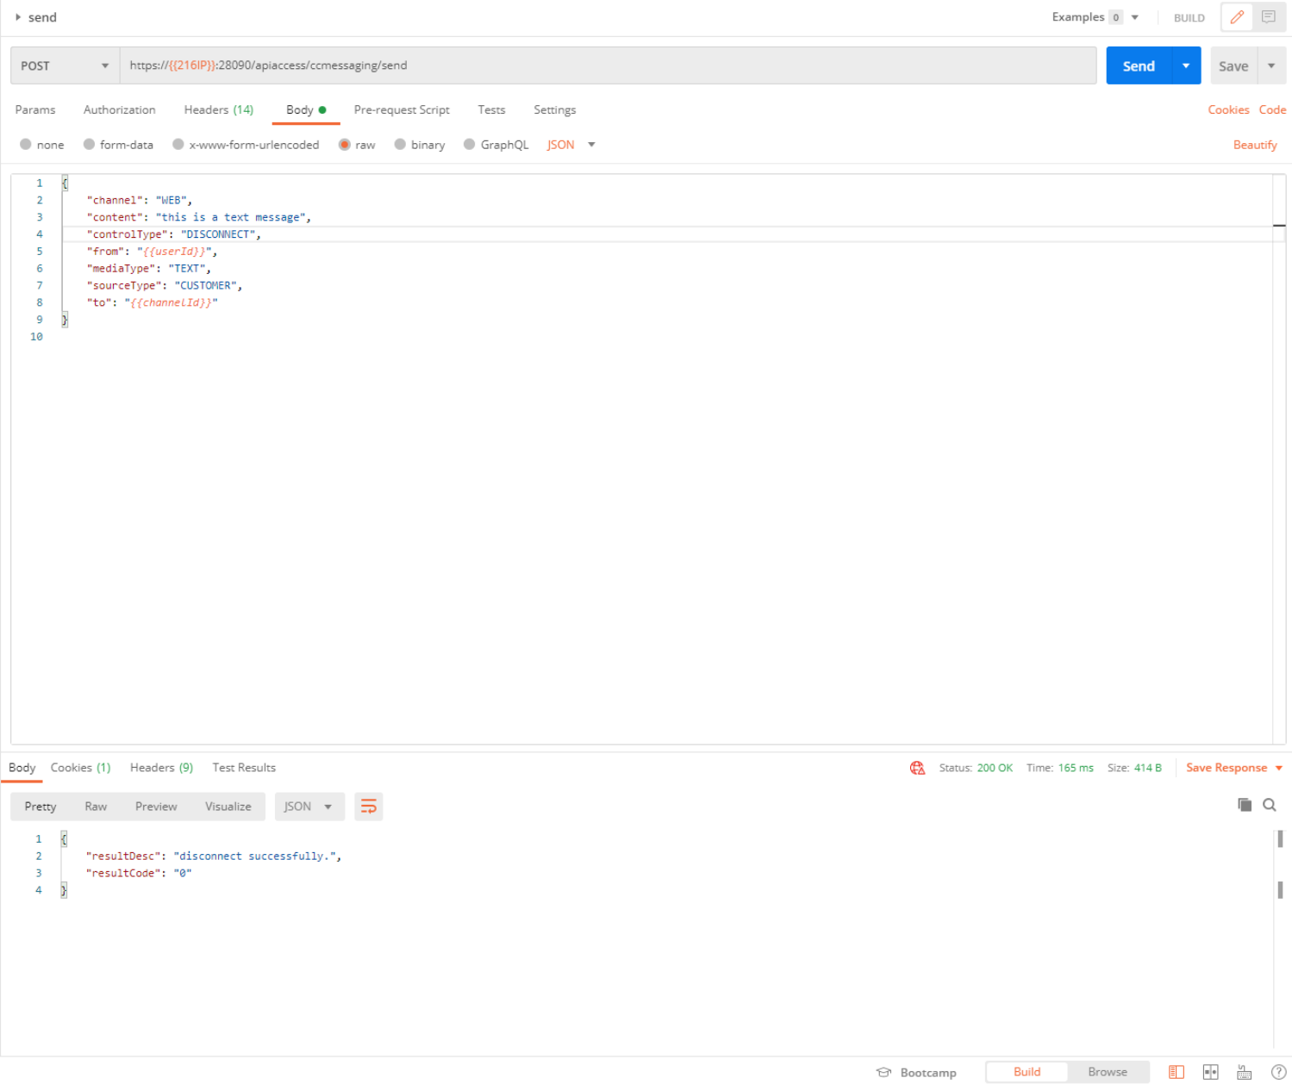Click the Time 165 ms value
1292x1084 pixels.
tap(1076, 768)
